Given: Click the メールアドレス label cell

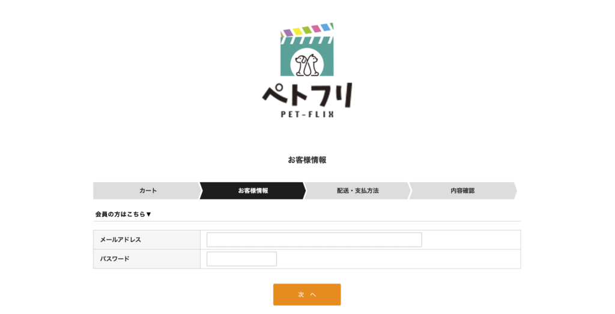Looking at the screenshot, I should point(147,240).
